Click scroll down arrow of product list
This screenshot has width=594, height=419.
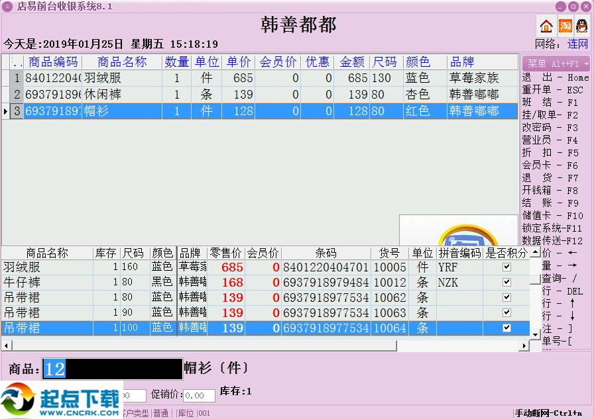[534, 334]
